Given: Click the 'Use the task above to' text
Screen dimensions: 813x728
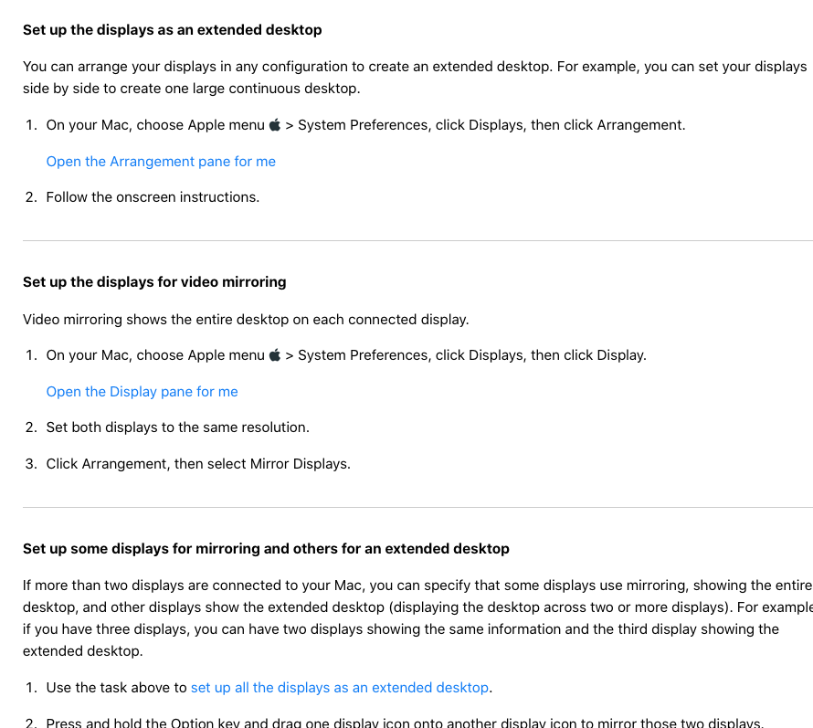Looking at the screenshot, I should 116,688.
